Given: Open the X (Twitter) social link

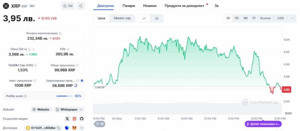Looking at the screenshot, I should click(x=67, y=119).
